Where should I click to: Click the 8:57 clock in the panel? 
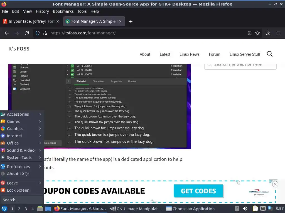279,209
